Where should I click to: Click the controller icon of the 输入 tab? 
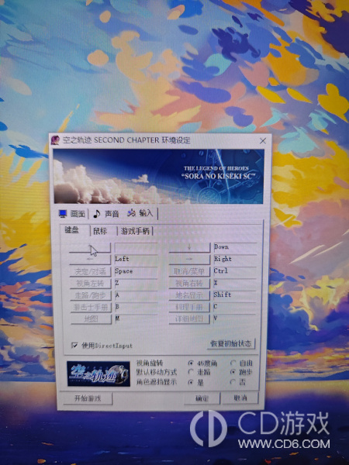point(131,213)
